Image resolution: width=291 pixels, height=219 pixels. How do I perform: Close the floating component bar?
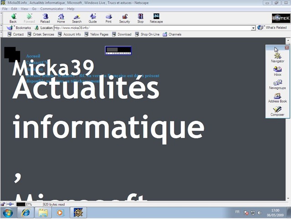pyautogui.click(x=287, y=48)
